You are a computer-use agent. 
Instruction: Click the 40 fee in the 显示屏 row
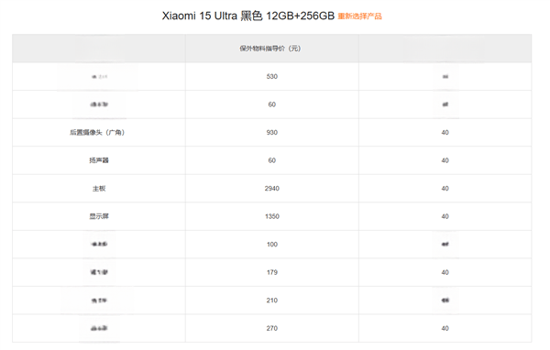[x=445, y=216]
